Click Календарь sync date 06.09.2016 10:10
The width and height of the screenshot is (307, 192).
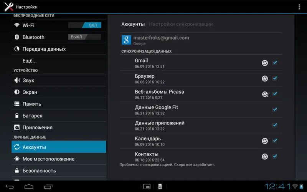[x=150, y=144]
